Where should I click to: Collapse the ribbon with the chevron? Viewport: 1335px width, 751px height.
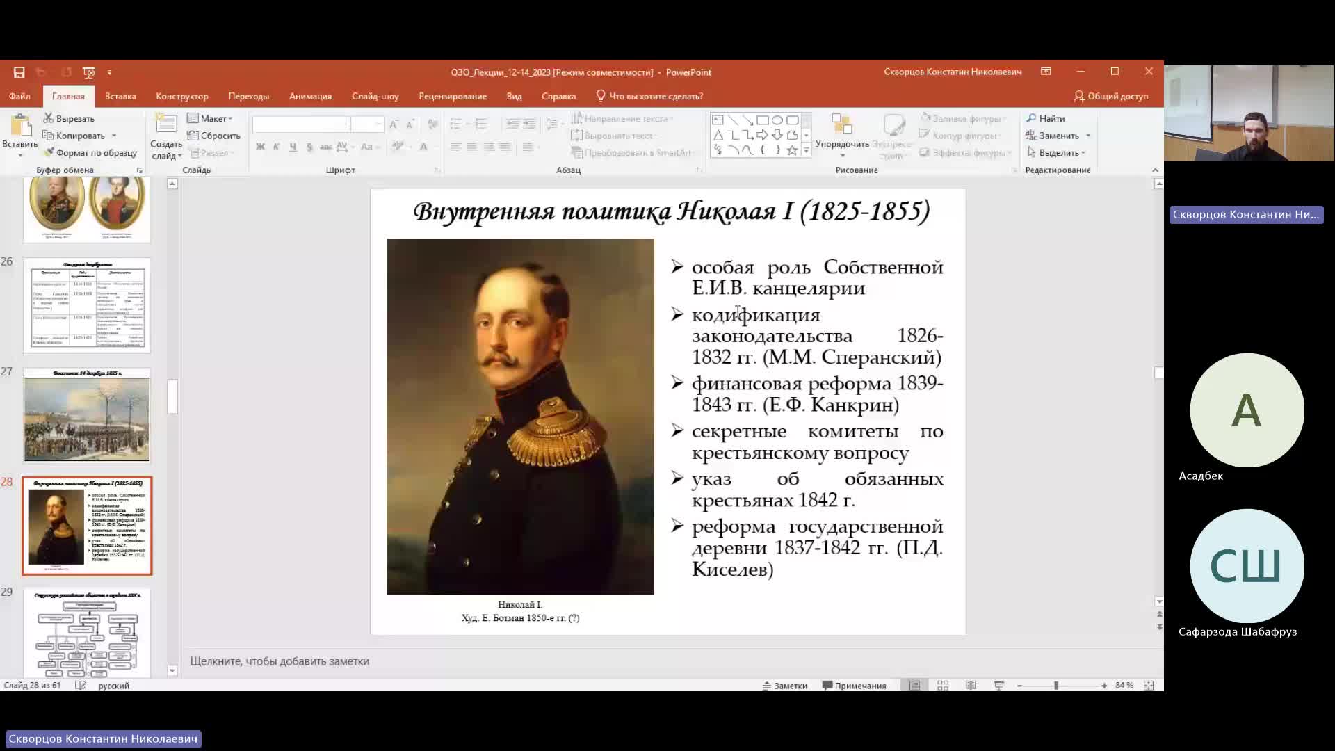point(1155,170)
